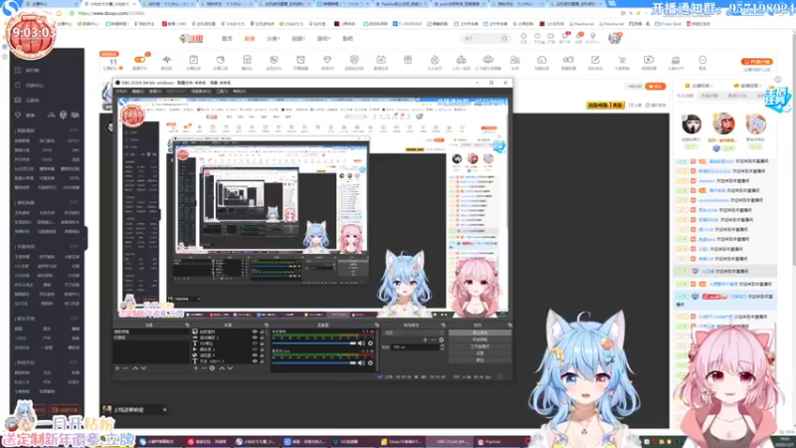Remove the selected source with minus icon
Image resolution: width=796 pixels, height=448 pixels.
[204, 367]
